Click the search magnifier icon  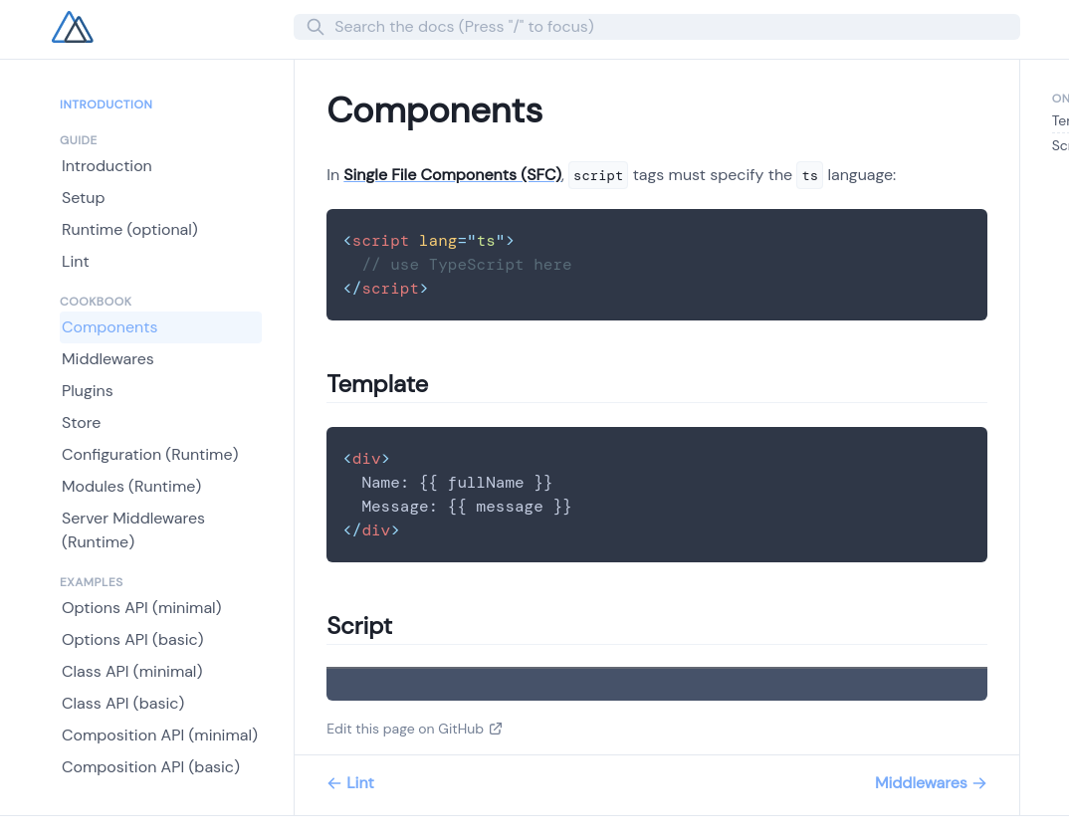(315, 27)
